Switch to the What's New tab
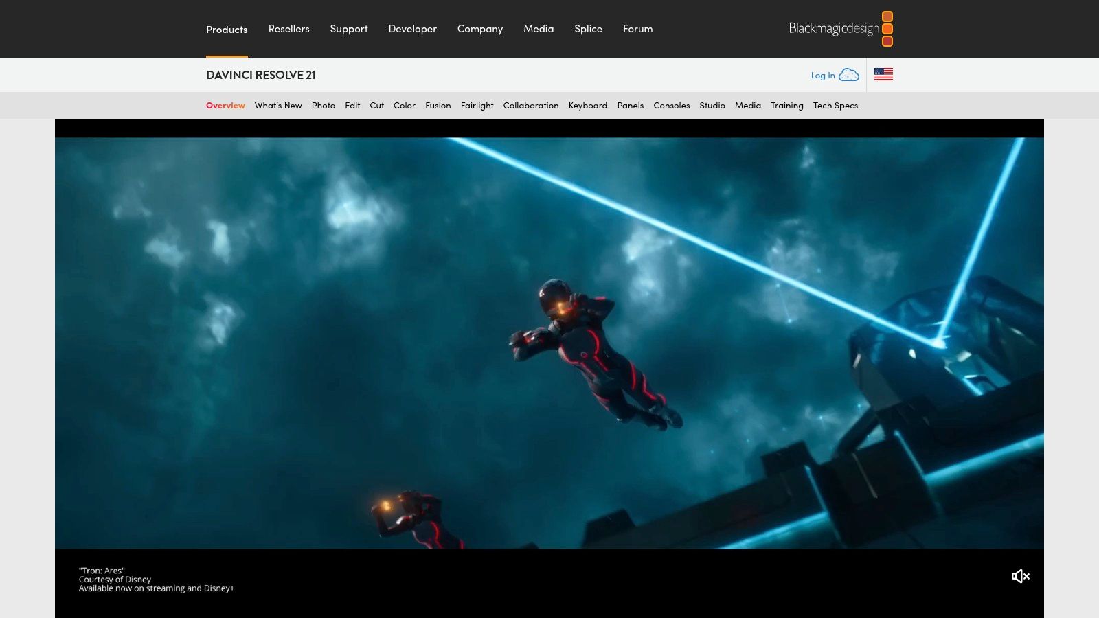The height and width of the screenshot is (618, 1099). point(278,106)
